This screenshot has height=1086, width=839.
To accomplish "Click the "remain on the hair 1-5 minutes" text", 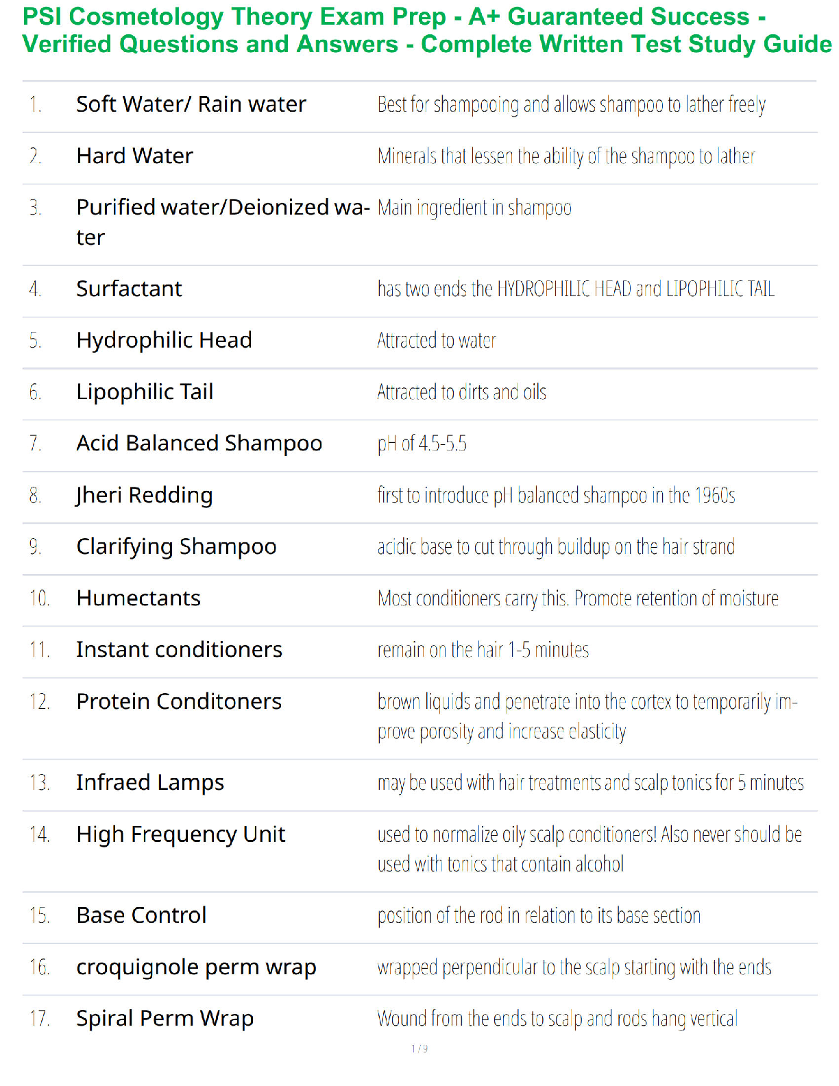I will [x=483, y=650].
